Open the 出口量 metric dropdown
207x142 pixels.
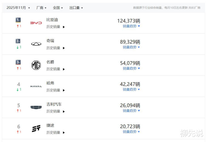tap(76, 8)
